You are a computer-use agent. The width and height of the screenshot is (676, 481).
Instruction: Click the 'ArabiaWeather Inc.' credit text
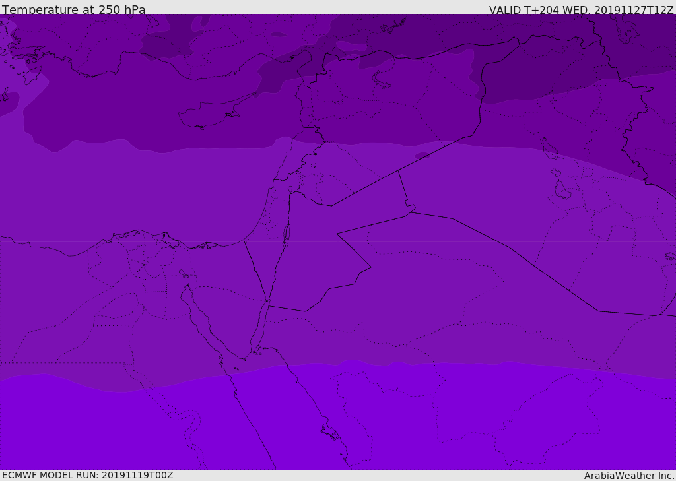(x=629, y=476)
